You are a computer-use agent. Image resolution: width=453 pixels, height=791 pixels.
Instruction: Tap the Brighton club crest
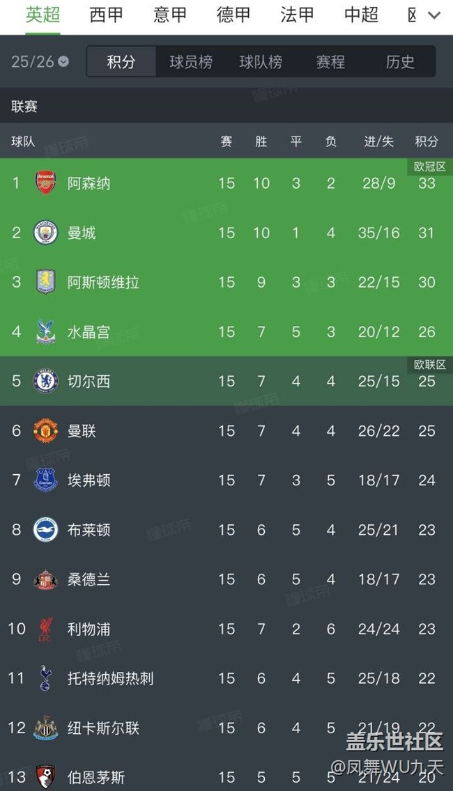click(46, 530)
